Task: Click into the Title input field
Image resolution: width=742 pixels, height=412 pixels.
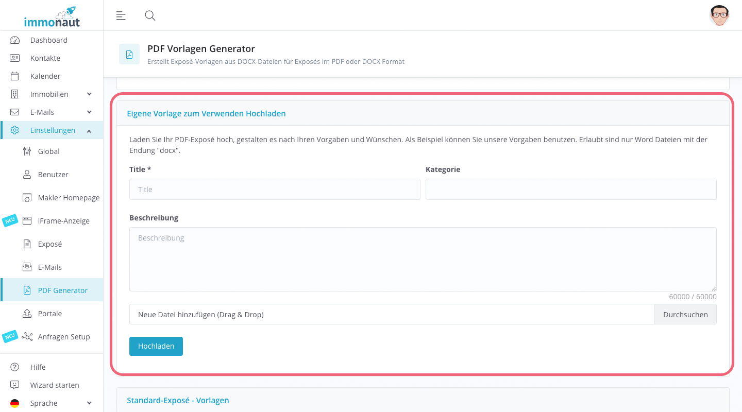Action: [275, 190]
